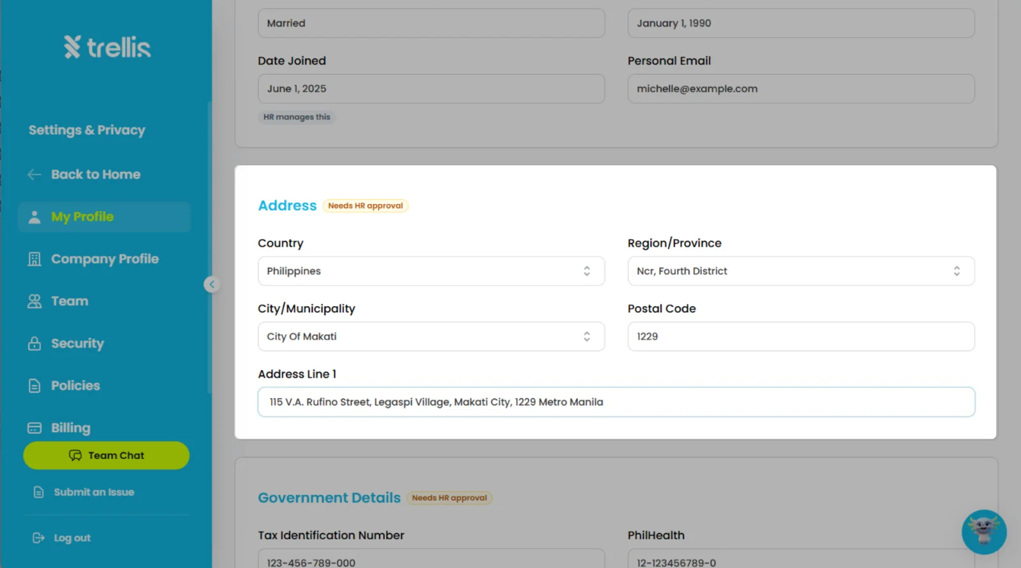Click the Team people icon
1021x568 pixels.
pos(34,302)
